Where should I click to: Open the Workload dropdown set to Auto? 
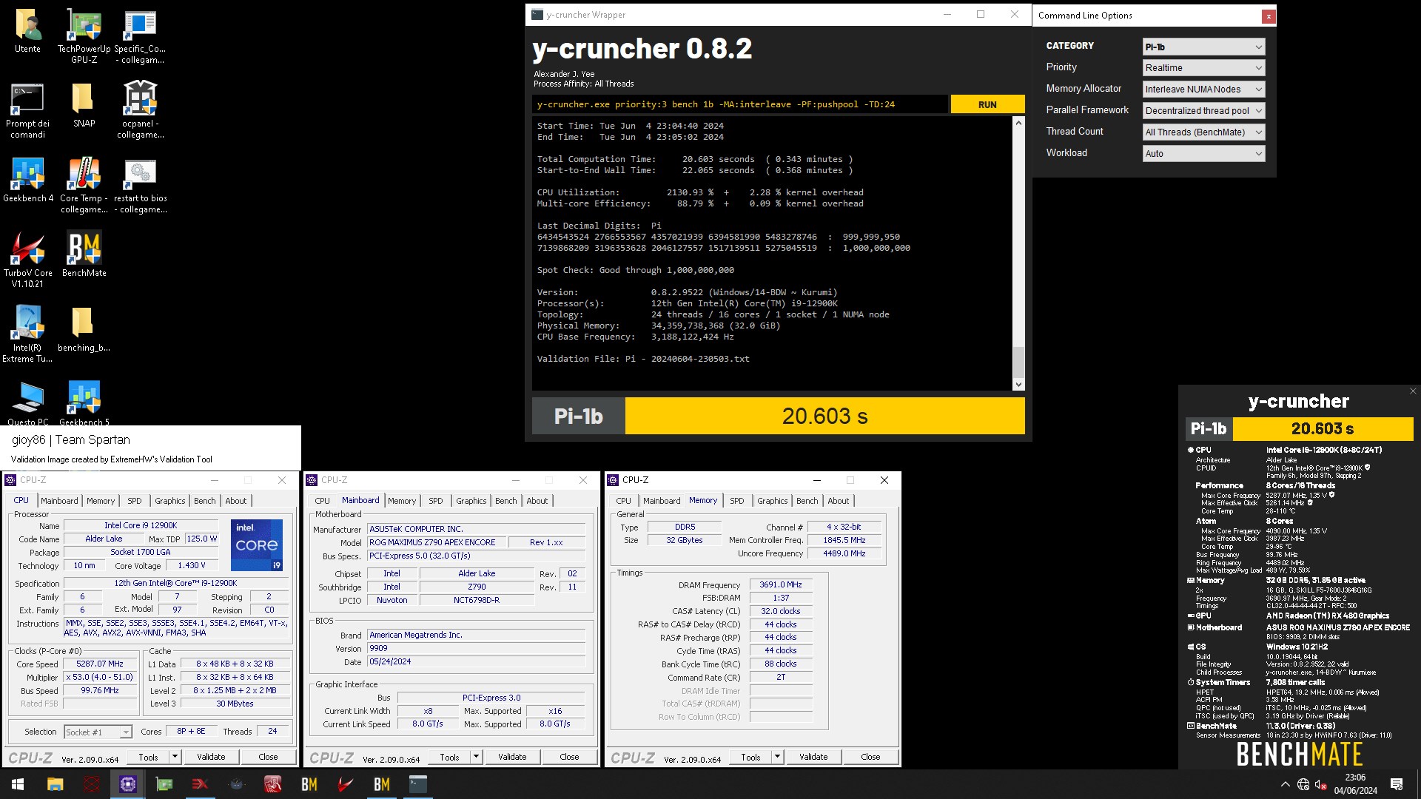1203,154
